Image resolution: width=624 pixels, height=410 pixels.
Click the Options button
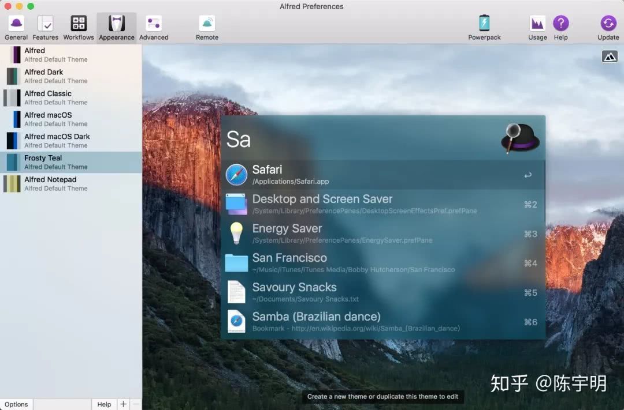tap(16, 404)
